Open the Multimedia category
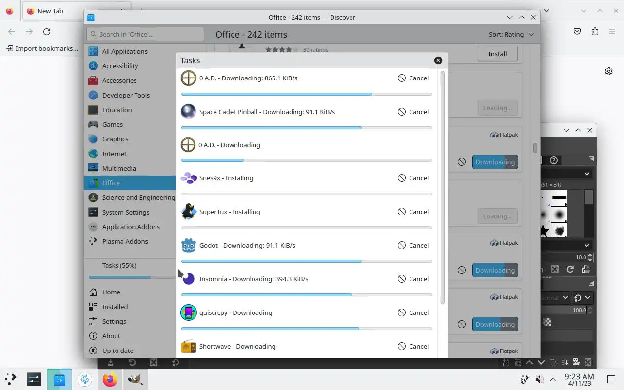 pos(130,168)
